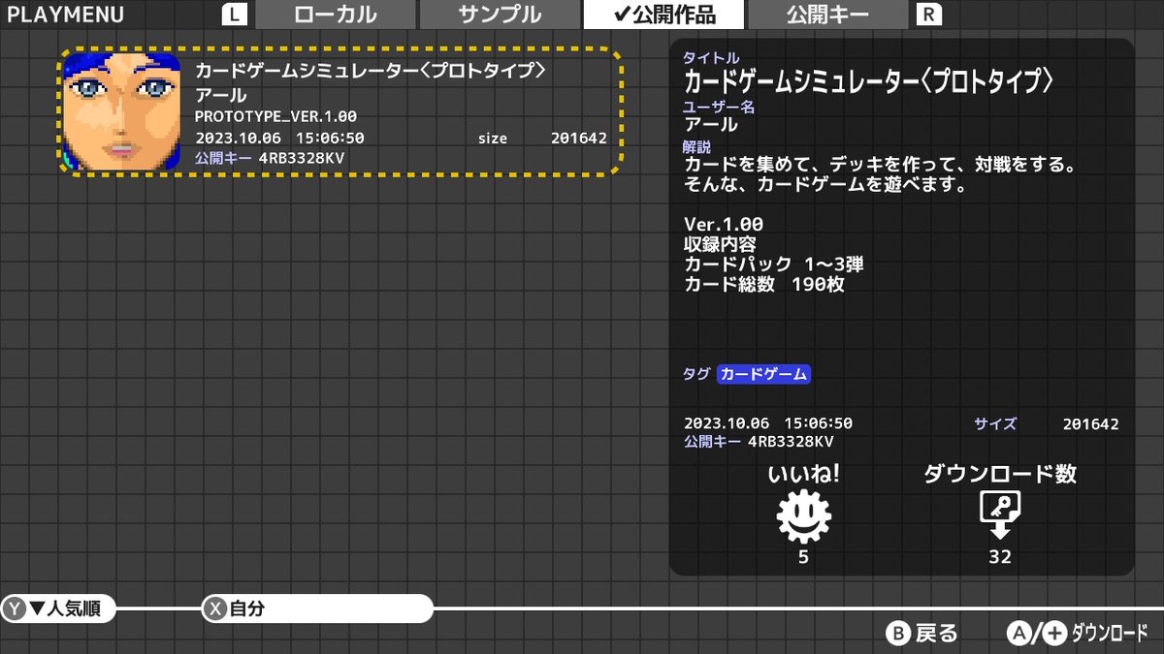Select the カードゲーム tag
The image size is (1164, 654).
(x=763, y=374)
